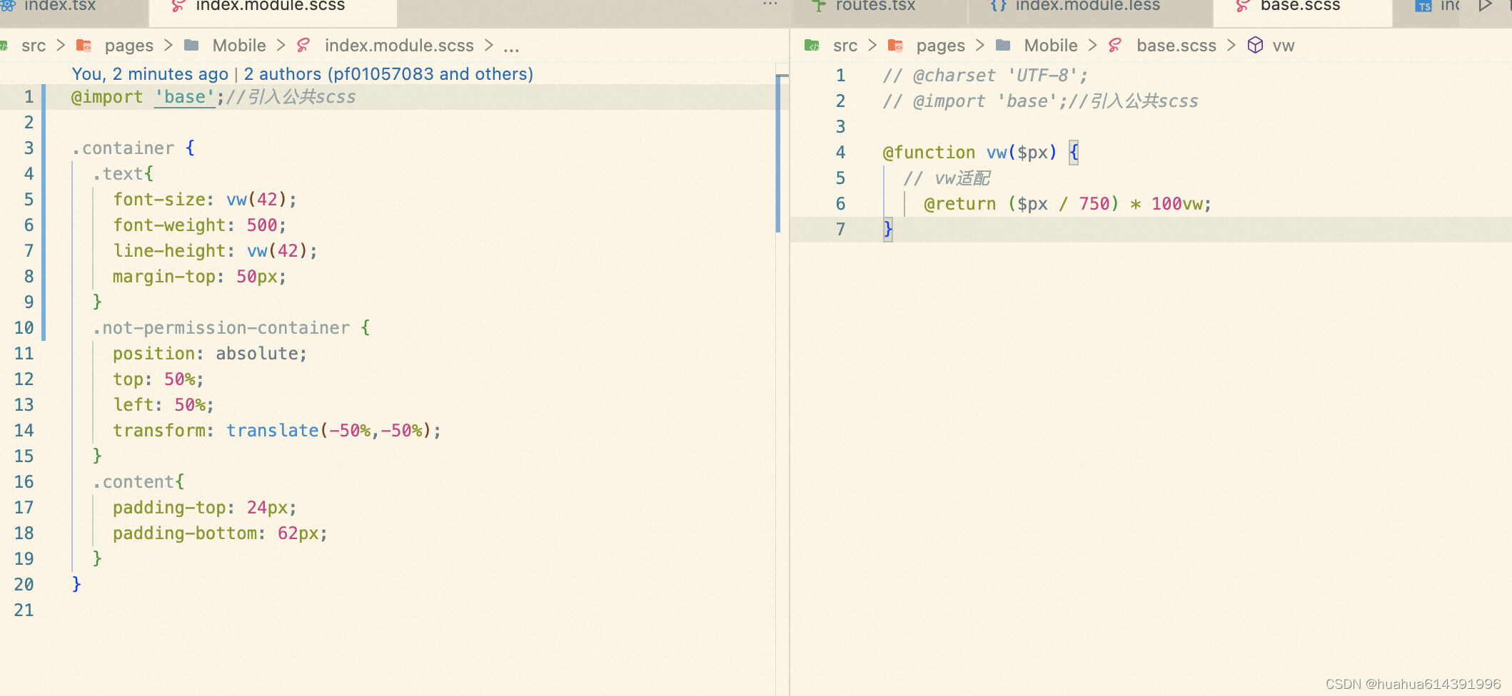Open pages in the left breadcrumb
The height and width of the screenshot is (696, 1512).
(x=129, y=46)
